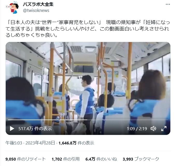View the 1,702 件の引用 quotes
Image resolution: width=175 pixels, height=166 pixels.
click(66, 159)
